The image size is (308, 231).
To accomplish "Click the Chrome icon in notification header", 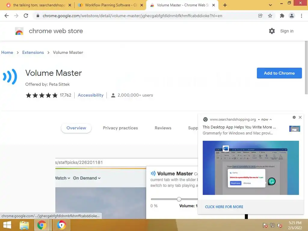I will (x=205, y=119).
